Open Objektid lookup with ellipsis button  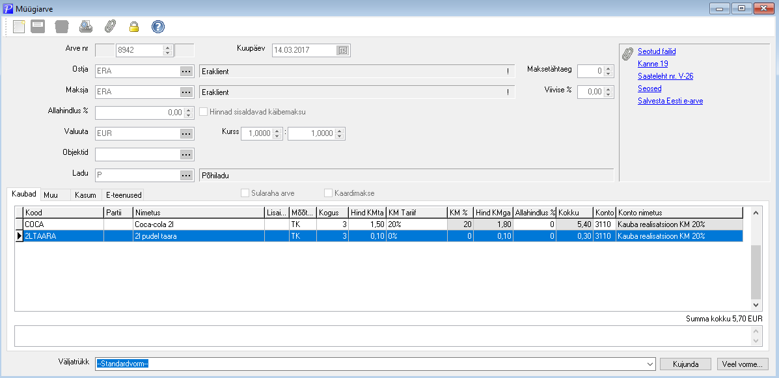186,154
